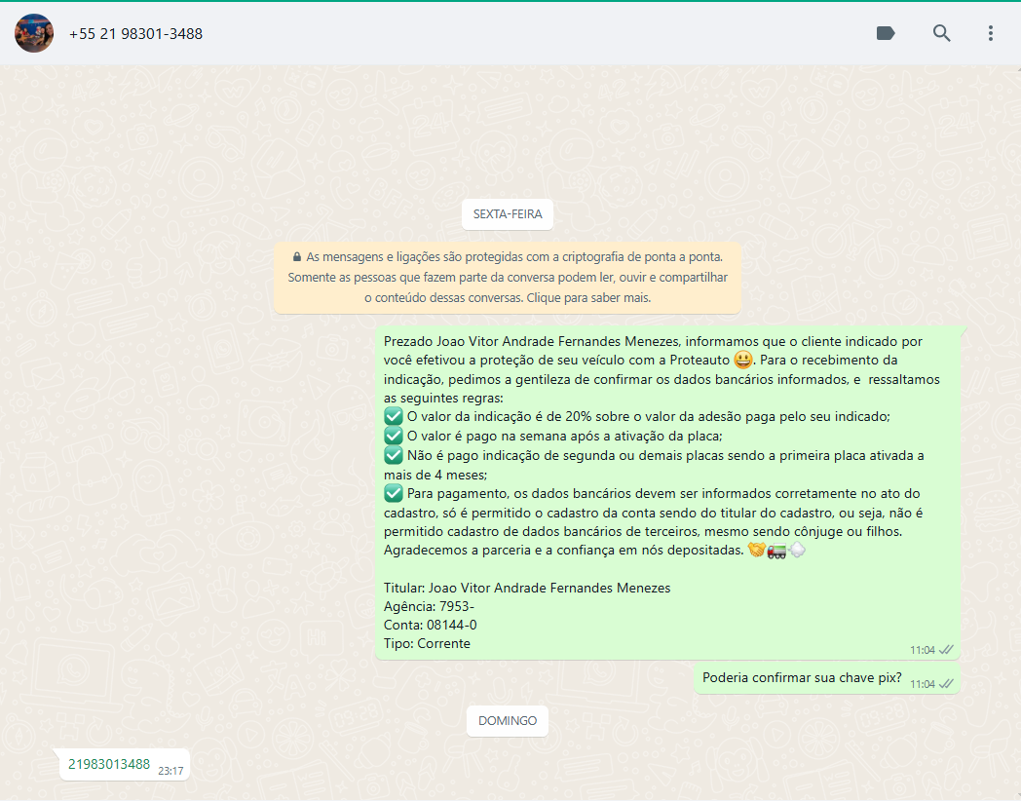Screen dimensions: 1021x801
Task: Select the 'Poderia confirmar sua chave pix?' message
Action: point(802,678)
